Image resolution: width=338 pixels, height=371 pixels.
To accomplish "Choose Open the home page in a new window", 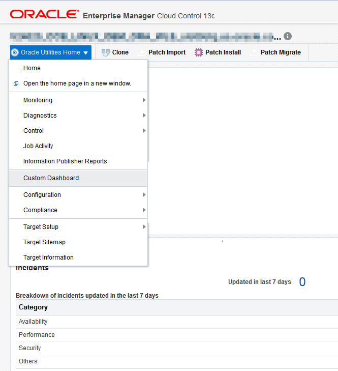I will pyautogui.click(x=78, y=83).
